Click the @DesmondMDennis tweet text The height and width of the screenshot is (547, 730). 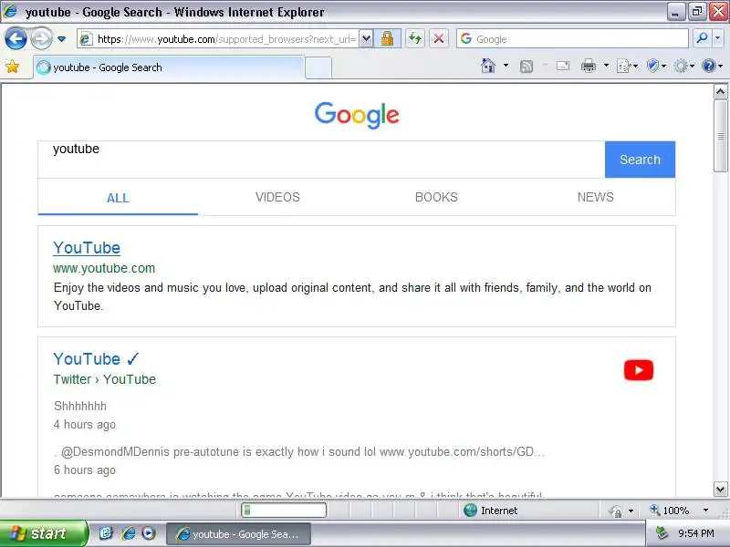(299, 451)
